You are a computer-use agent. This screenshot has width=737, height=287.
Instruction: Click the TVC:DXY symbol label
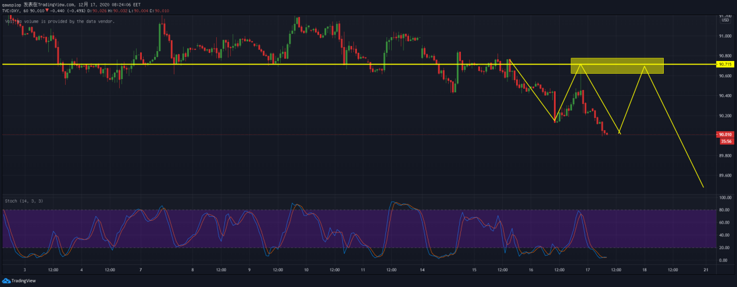(13, 10)
